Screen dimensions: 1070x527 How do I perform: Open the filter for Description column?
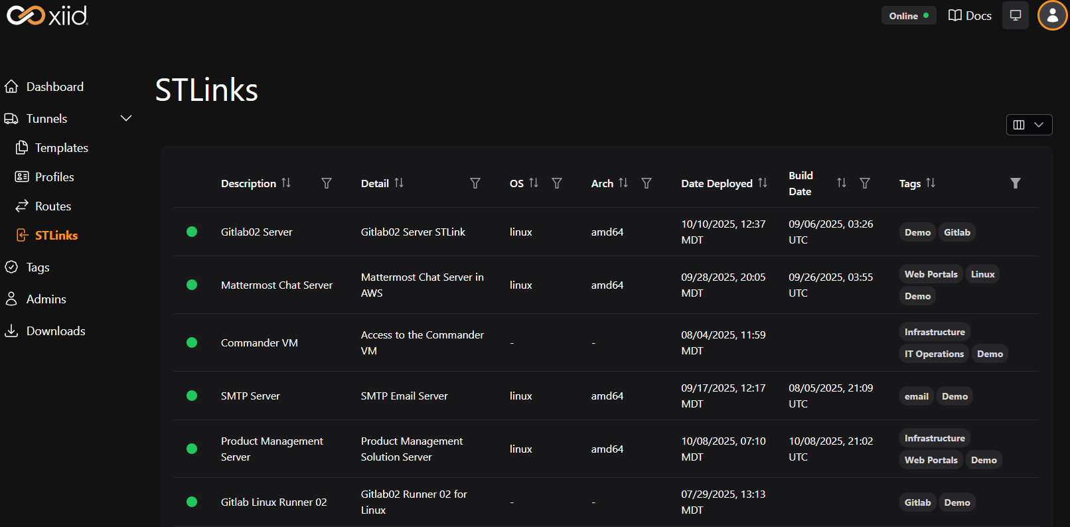click(326, 183)
